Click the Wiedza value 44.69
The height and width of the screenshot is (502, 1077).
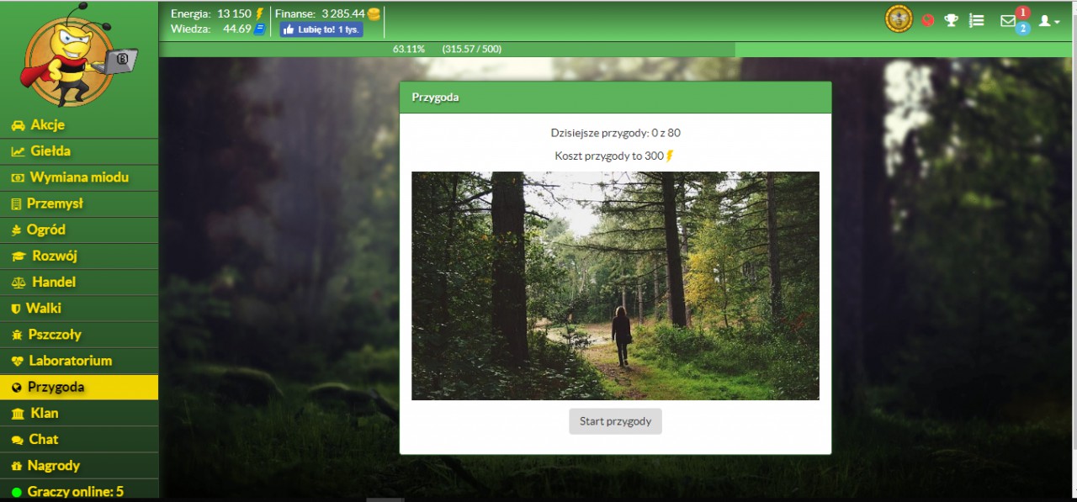[x=237, y=29]
